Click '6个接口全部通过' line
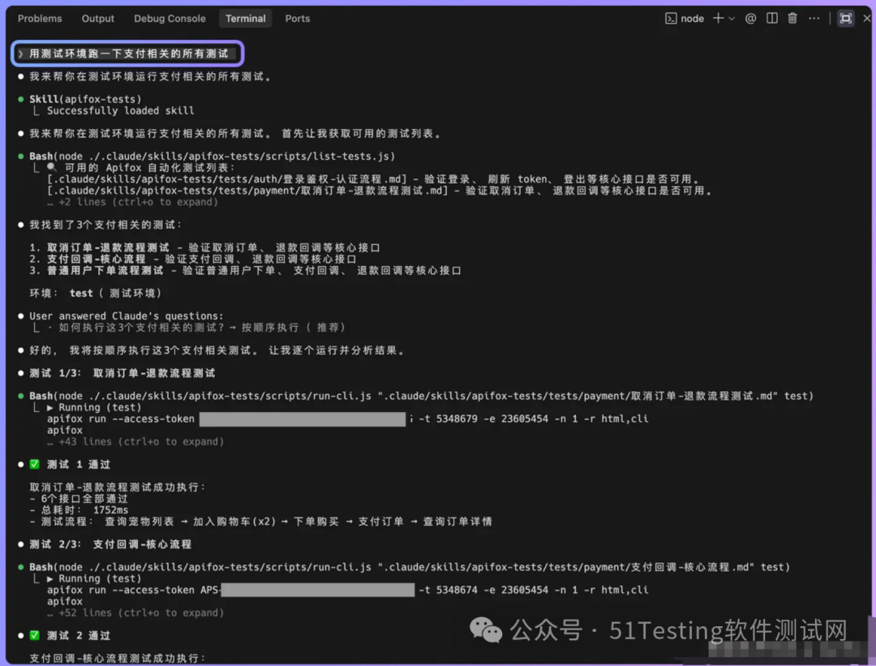The height and width of the screenshot is (666, 876). point(78,498)
